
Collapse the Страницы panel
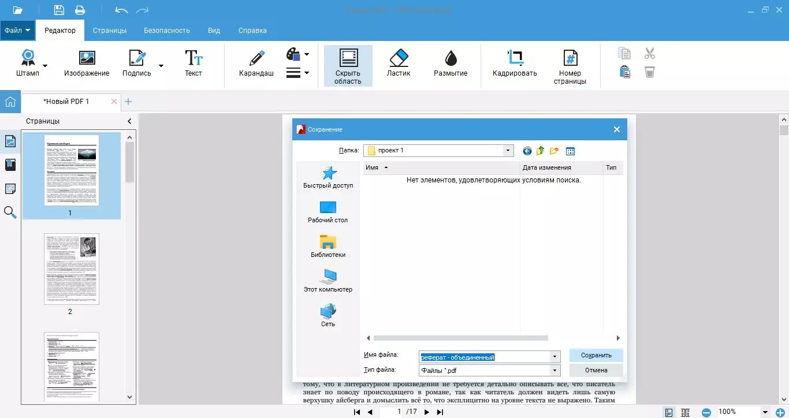(x=129, y=121)
